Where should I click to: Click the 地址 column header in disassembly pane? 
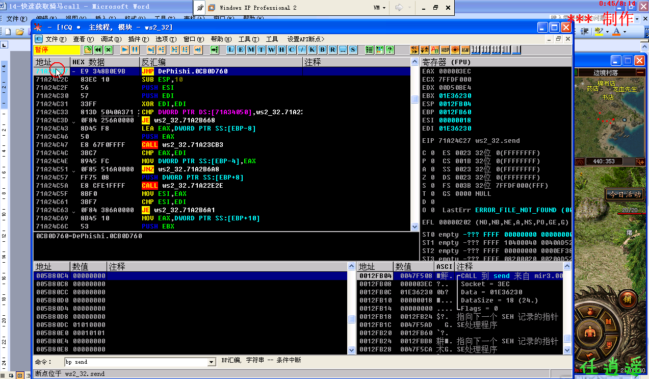point(52,62)
